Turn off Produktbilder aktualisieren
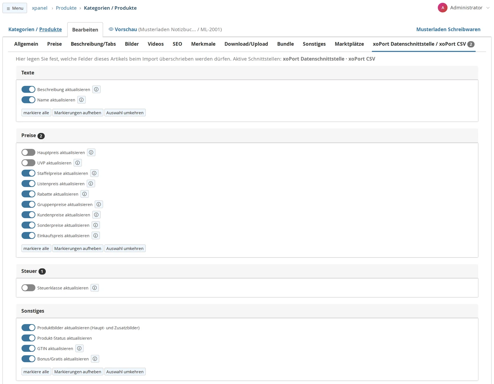Viewport: 494px width, 384px height. [28, 328]
